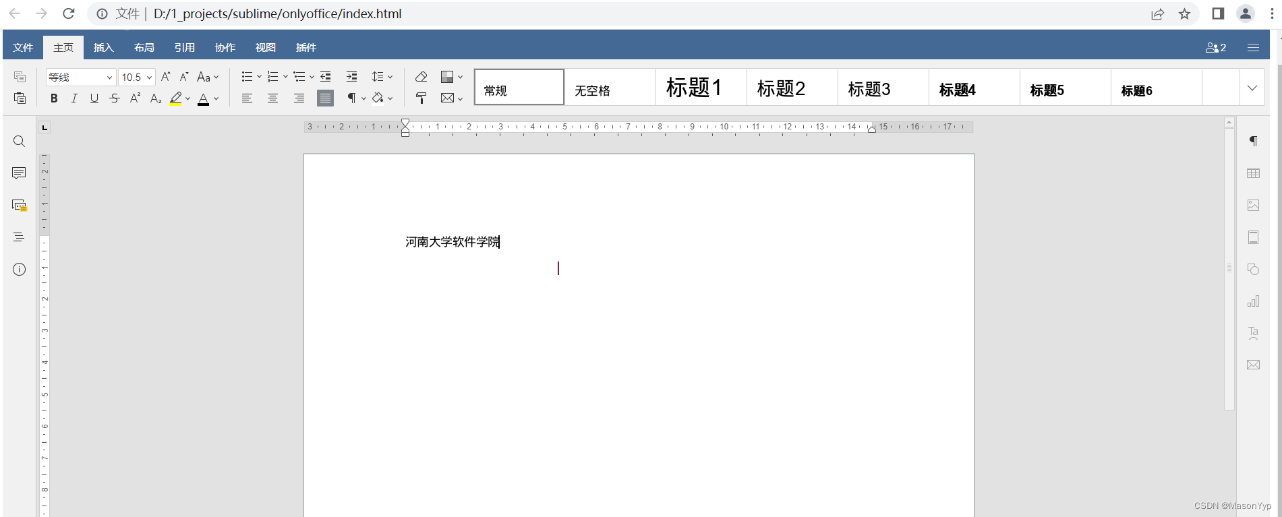Viewport: 1282px width, 517px height.
Task: Expand the multilevel list dropdown
Action: (312, 77)
